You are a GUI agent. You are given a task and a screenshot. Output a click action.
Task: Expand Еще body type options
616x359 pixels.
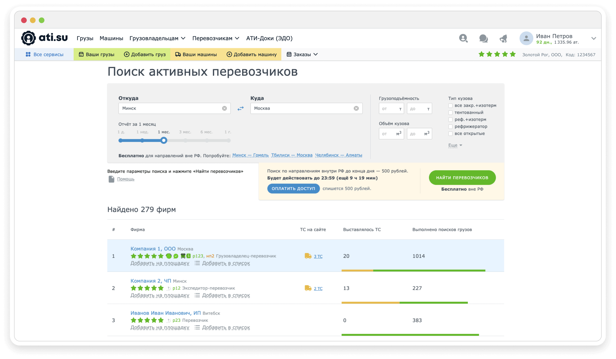click(455, 145)
